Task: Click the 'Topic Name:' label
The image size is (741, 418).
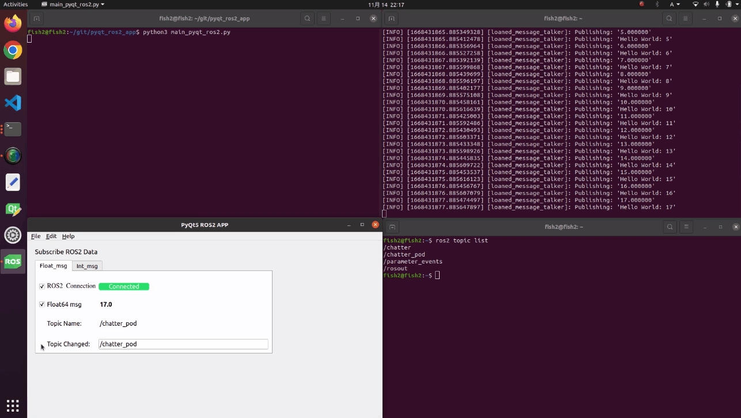Action: 64,323
